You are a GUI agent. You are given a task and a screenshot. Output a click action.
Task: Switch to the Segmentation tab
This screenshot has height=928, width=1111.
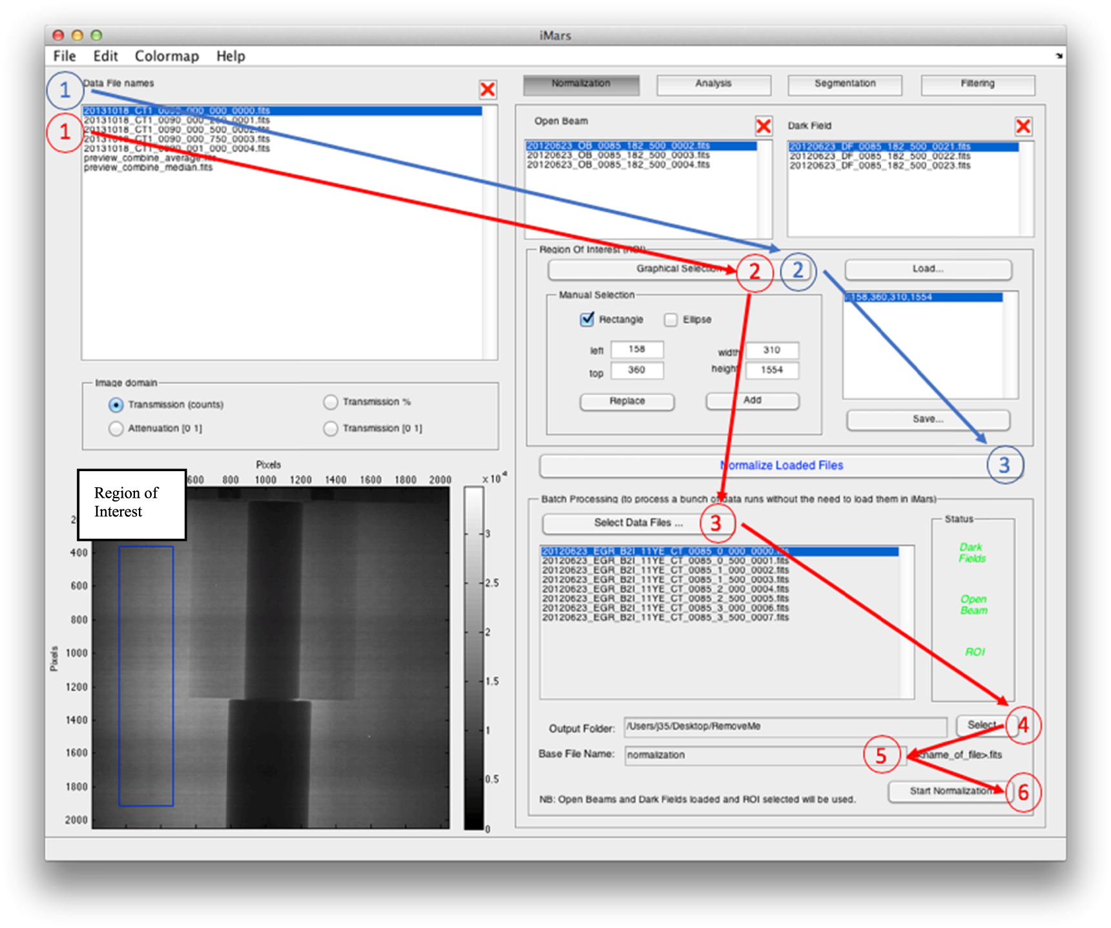coord(845,84)
